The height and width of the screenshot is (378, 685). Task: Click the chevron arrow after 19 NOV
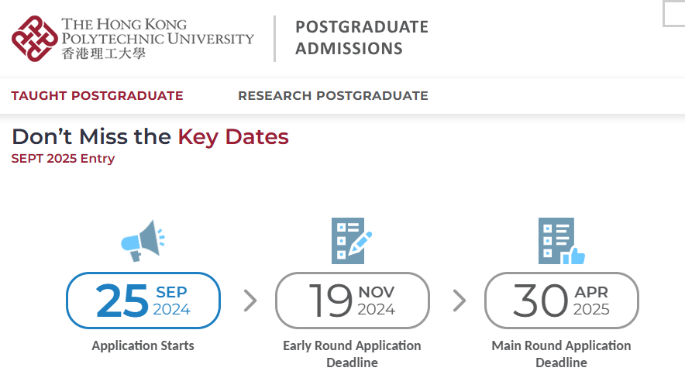point(460,301)
